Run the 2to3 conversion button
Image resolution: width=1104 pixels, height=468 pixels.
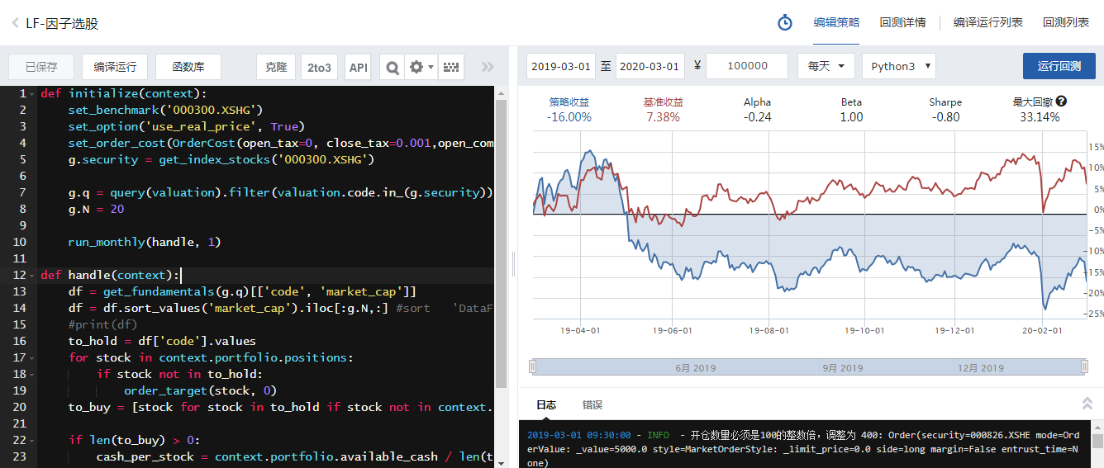[x=320, y=67]
